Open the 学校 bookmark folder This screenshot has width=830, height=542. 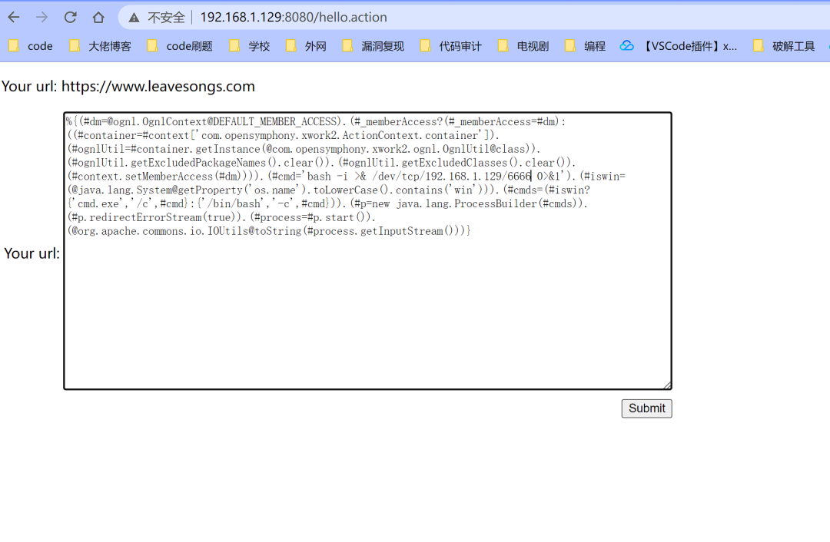(x=250, y=46)
